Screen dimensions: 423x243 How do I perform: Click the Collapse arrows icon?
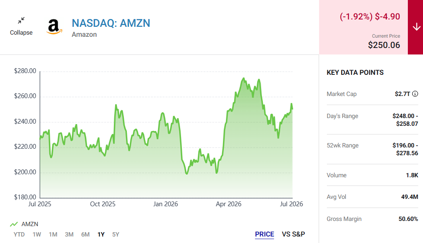click(21, 20)
